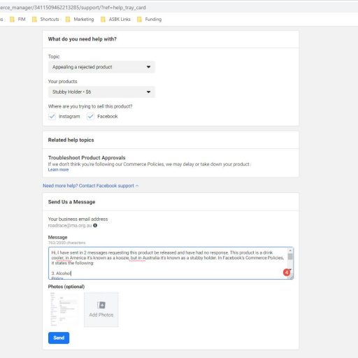Toggle the Facebook checkbox
358x358 pixels.
[91, 116]
